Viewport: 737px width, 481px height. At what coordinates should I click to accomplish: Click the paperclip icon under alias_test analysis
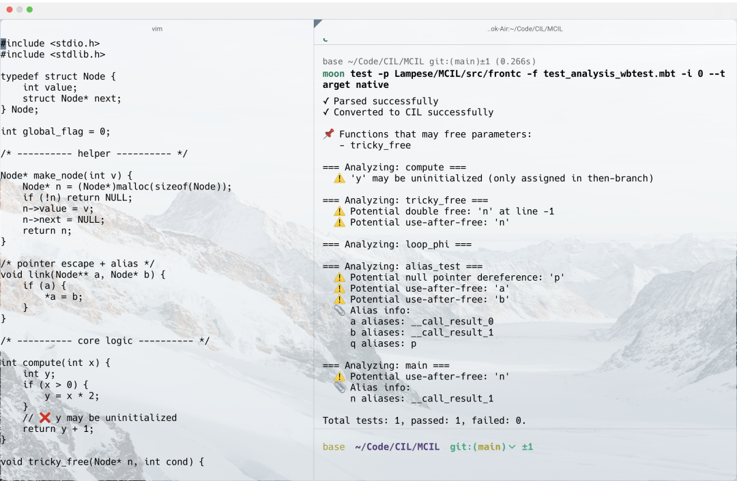tap(339, 310)
